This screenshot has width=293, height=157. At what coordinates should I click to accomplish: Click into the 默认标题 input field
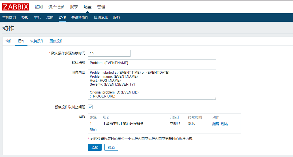pyautogui.click(x=152, y=63)
